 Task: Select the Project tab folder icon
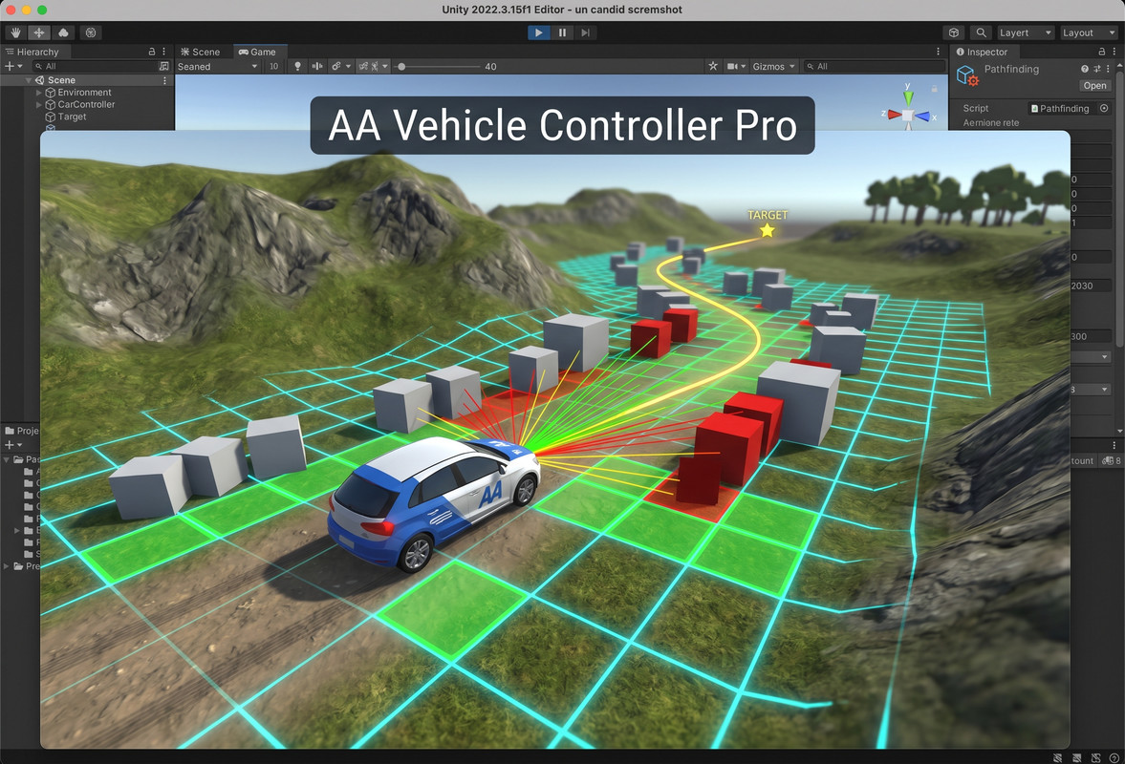coord(10,431)
